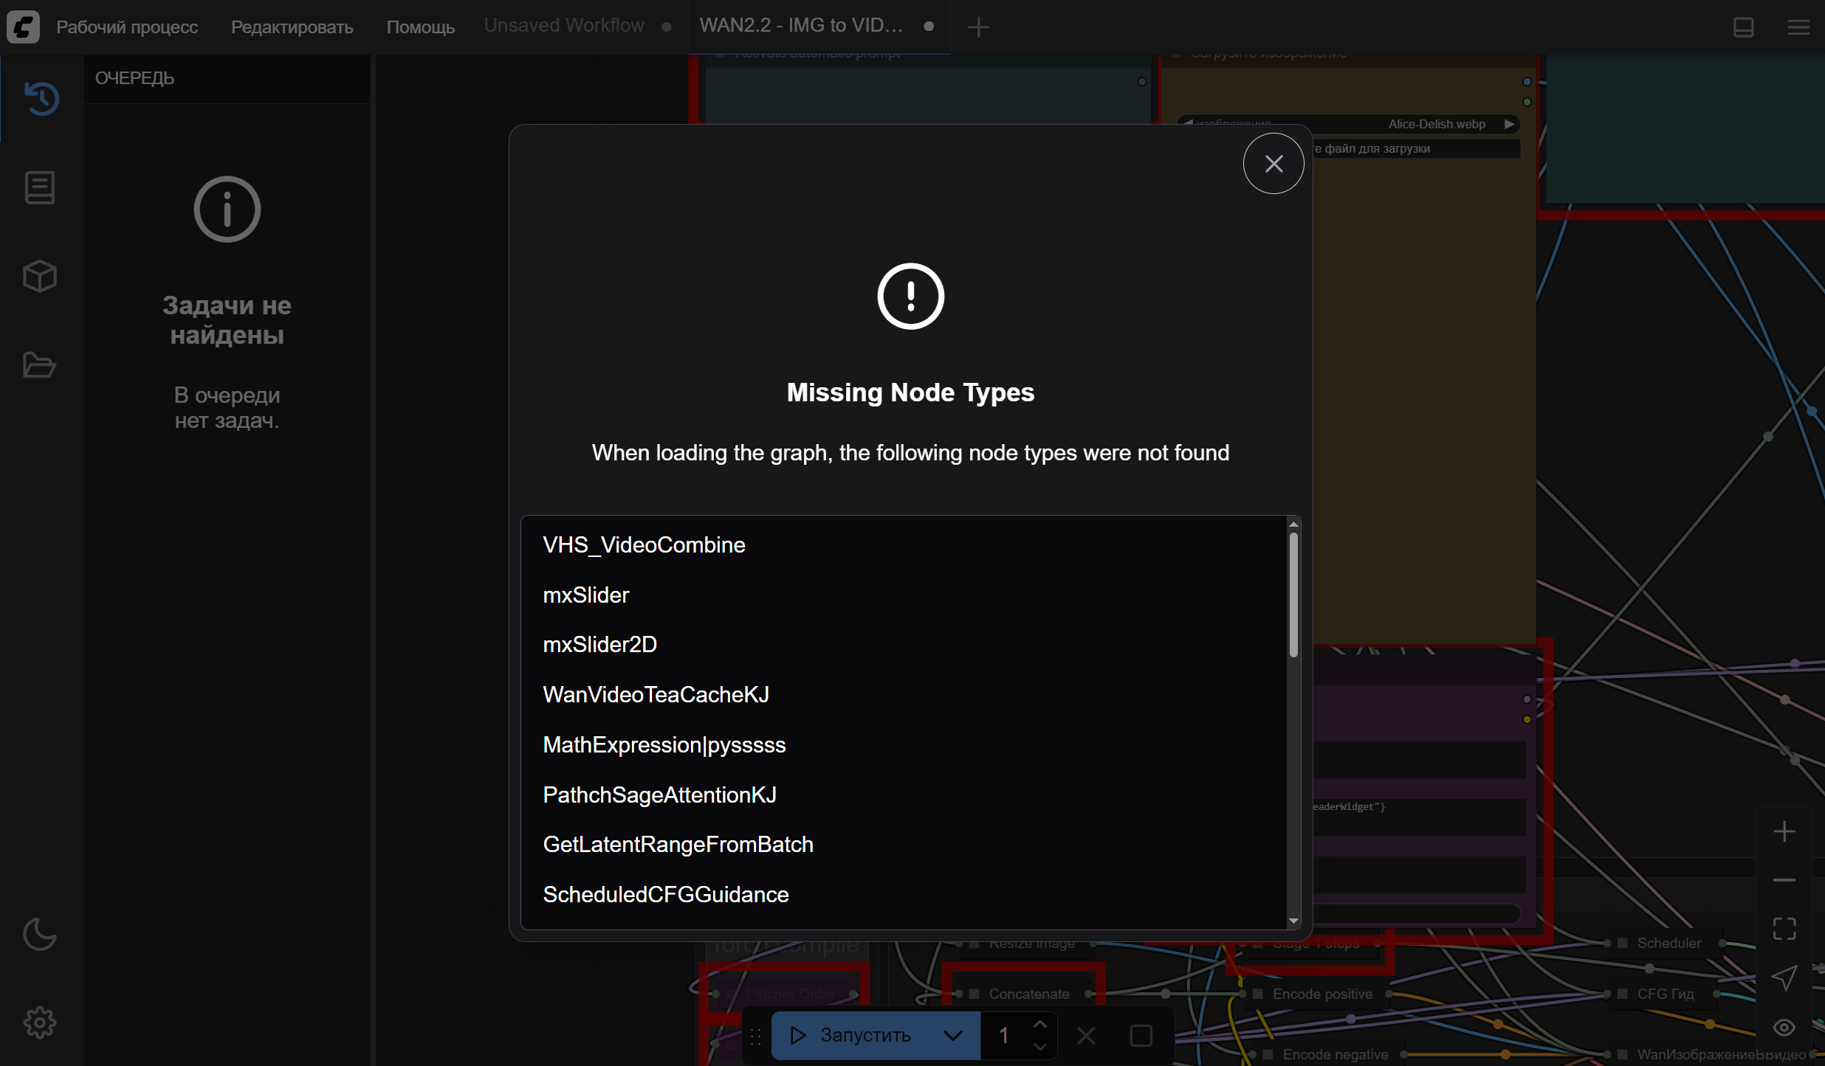Screen dimensions: 1825x1066
Task: Click the ComfyUI logo icon
Action: coord(23,27)
